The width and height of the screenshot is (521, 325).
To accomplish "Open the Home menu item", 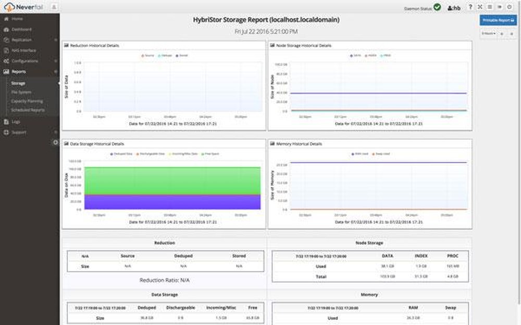I will pos(17,19).
